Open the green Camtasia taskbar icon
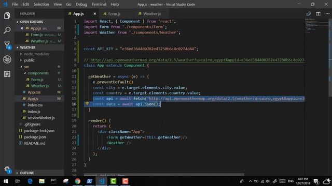 (x=113, y=181)
